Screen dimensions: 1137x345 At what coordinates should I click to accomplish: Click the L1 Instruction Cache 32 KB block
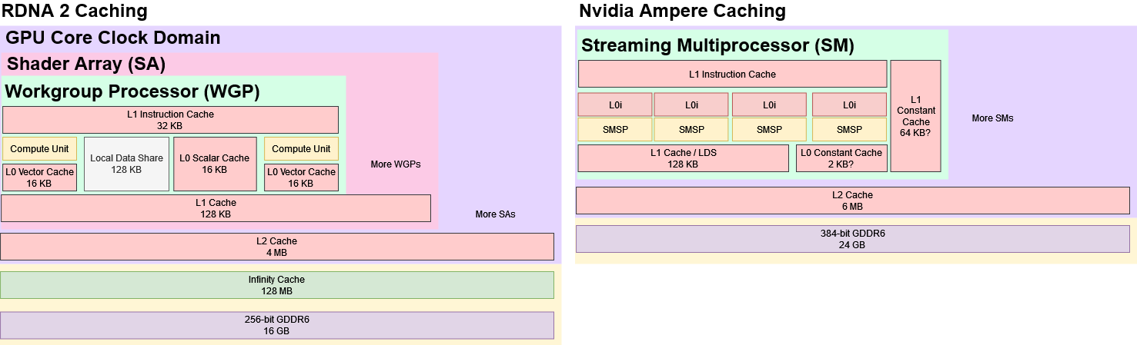(170, 120)
